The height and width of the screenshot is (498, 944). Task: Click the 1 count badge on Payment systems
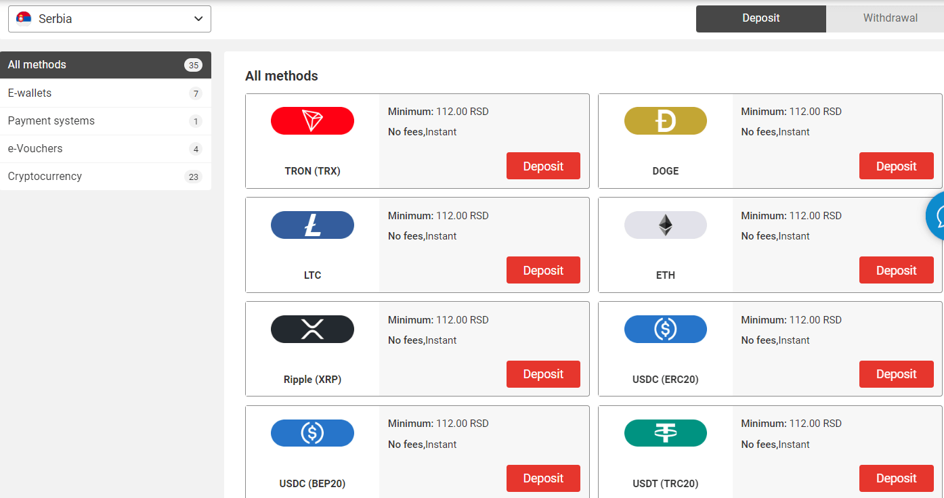pos(196,121)
